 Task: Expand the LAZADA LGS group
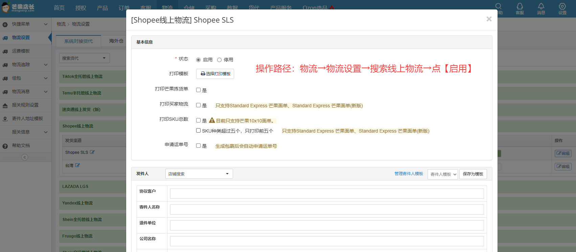coord(75,187)
